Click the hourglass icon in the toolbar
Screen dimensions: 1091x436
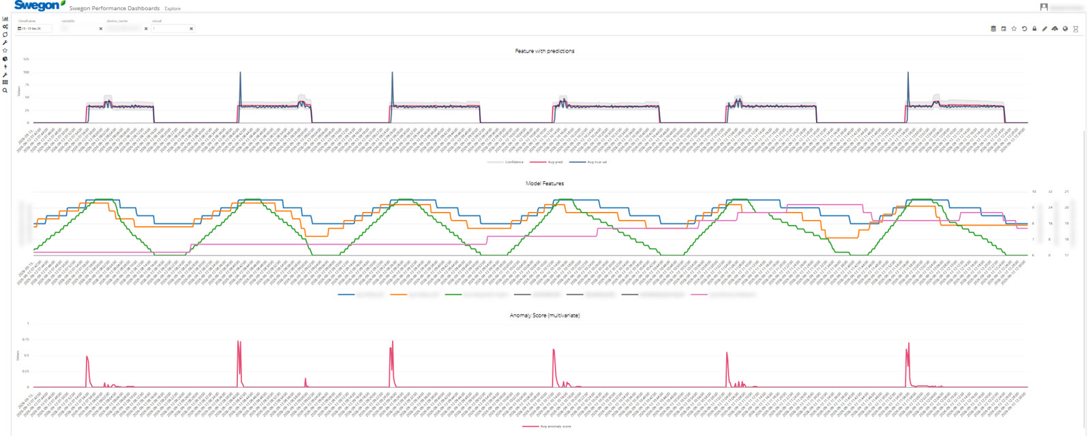click(x=1076, y=29)
